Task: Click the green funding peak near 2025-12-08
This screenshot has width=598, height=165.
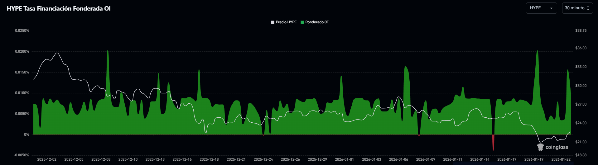Action: pos(108,62)
